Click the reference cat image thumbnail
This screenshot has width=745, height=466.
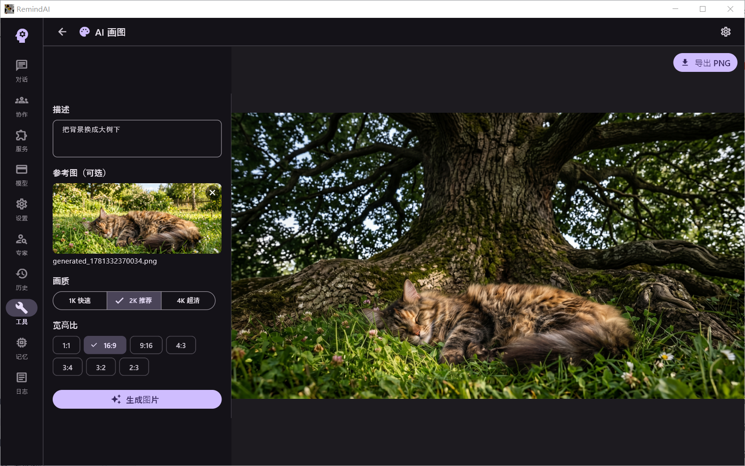[x=137, y=218]
